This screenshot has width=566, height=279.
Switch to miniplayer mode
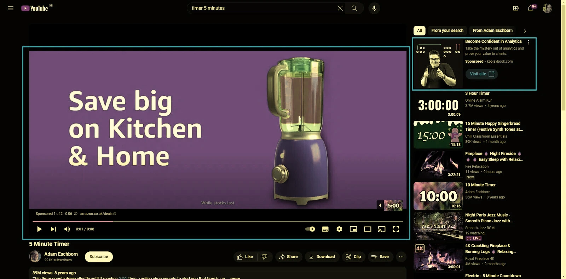pos(353,229)
